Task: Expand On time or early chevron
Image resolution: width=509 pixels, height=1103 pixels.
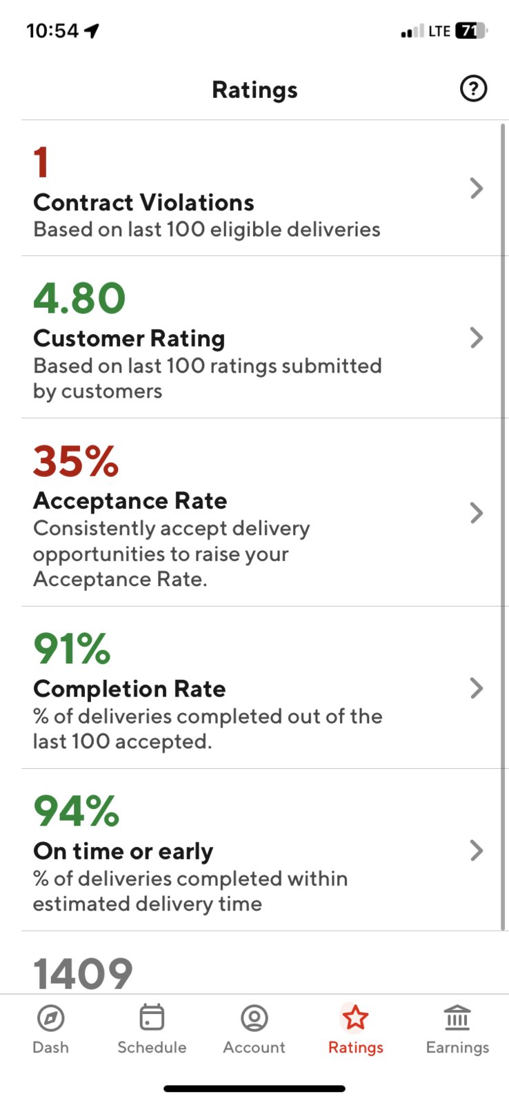Action: pos(476,850)
